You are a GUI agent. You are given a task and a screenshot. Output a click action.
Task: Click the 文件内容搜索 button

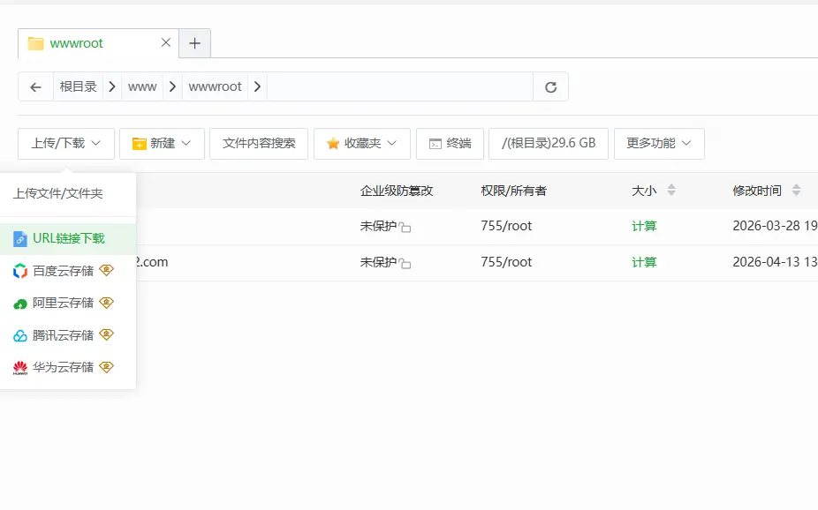pyautogui.click(x=259, y=144)
